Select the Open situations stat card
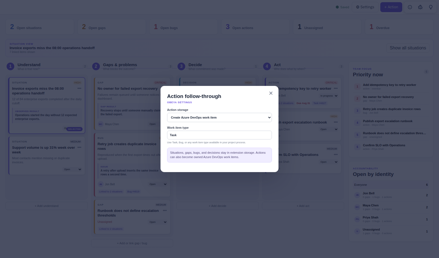 coord(40,27)
